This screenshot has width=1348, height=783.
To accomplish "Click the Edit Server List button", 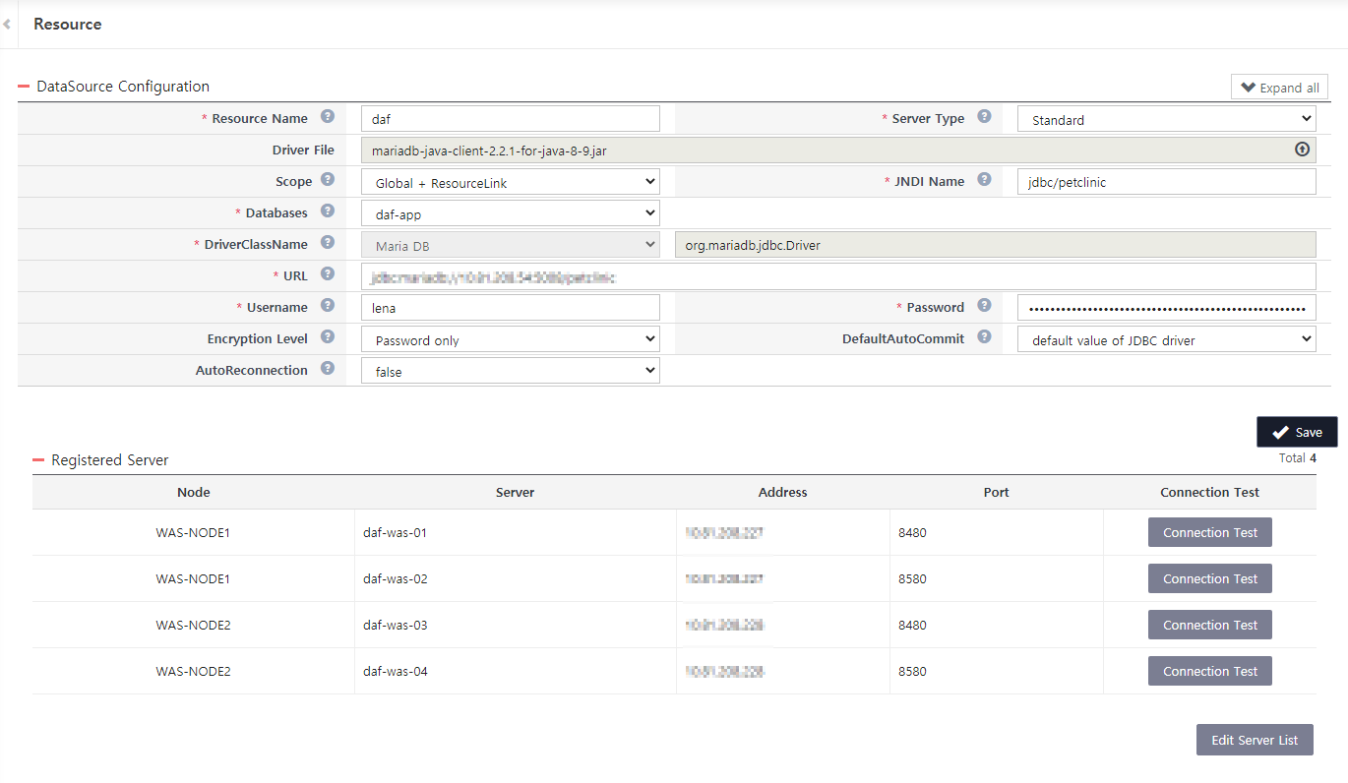I will point(1255,739).
